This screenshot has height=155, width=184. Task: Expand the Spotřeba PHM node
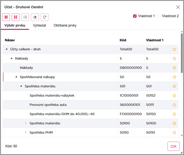pos(26,132)
